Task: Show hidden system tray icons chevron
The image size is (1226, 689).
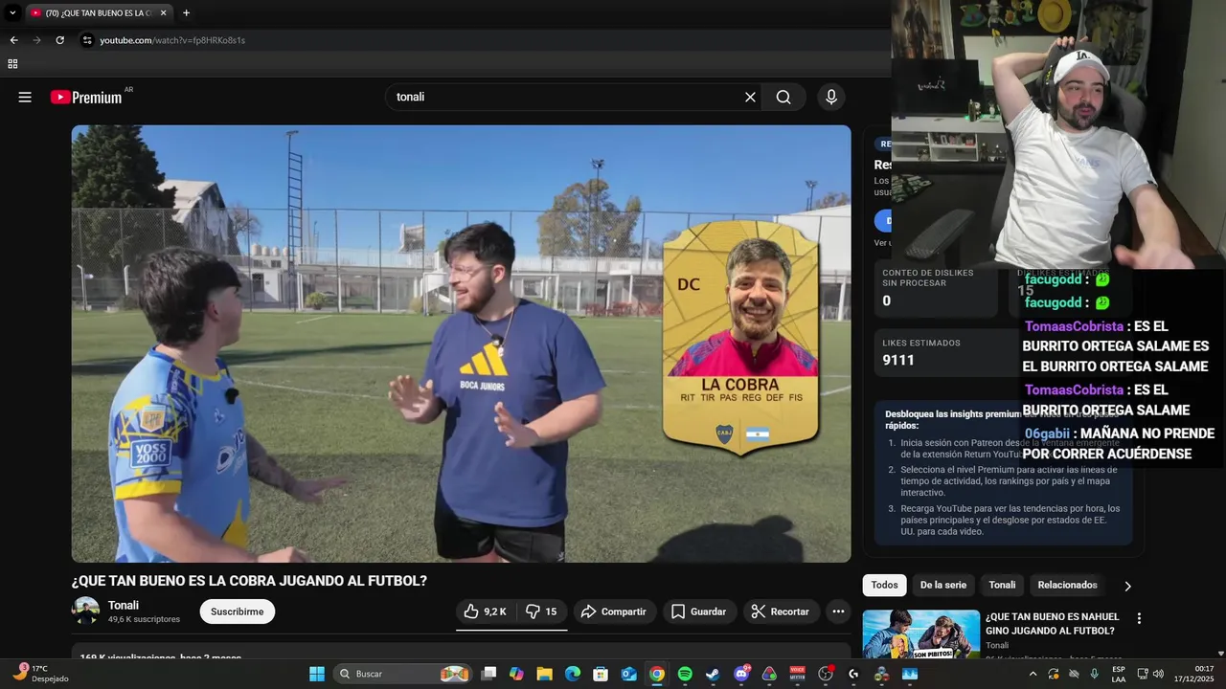Action: click(x=1033, y=674)
